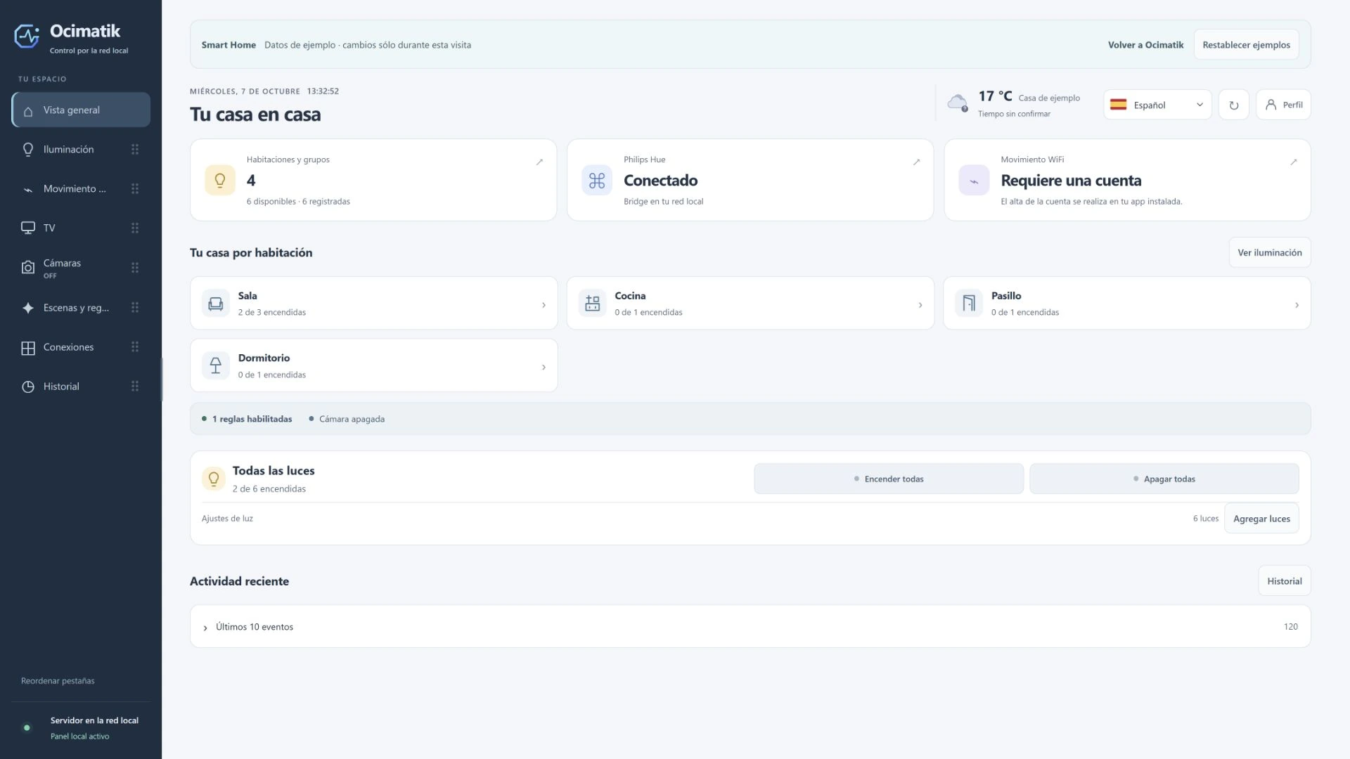
Task: Click the Restablecer ejemplos button
Action: (1246, 45)
